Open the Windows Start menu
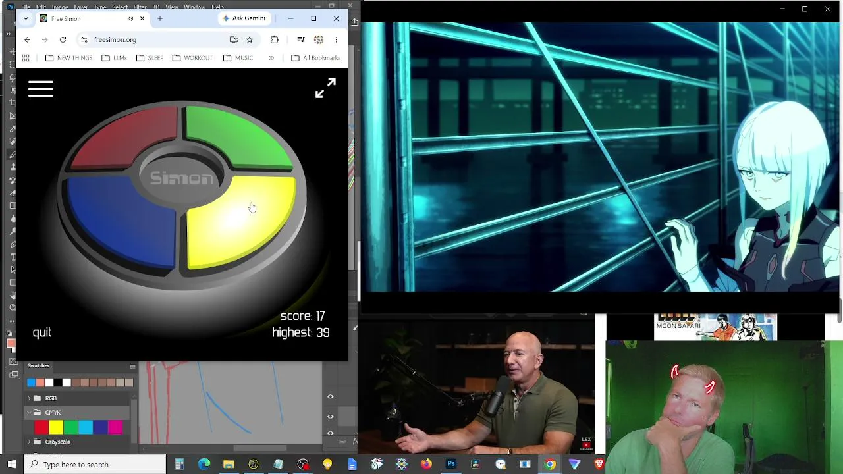Image resolution: width=843 pixels, height=474 pixels. [11, 465]
